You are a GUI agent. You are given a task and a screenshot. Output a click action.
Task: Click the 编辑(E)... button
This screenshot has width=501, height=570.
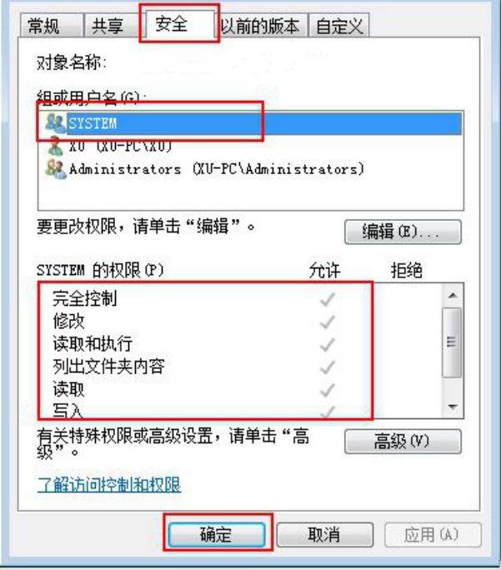click(x=403, y=232)
